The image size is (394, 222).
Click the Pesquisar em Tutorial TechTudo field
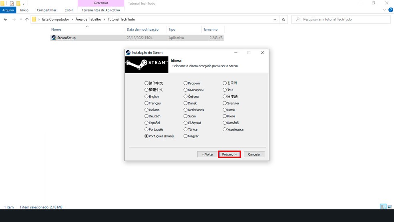[x=341, y=19]
